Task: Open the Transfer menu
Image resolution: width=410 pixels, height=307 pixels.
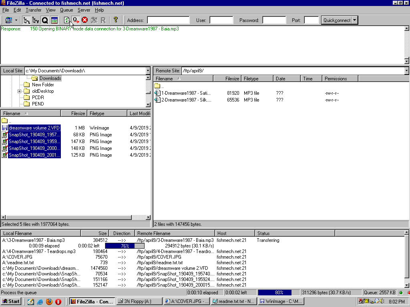Action: (x=33, y=10)
